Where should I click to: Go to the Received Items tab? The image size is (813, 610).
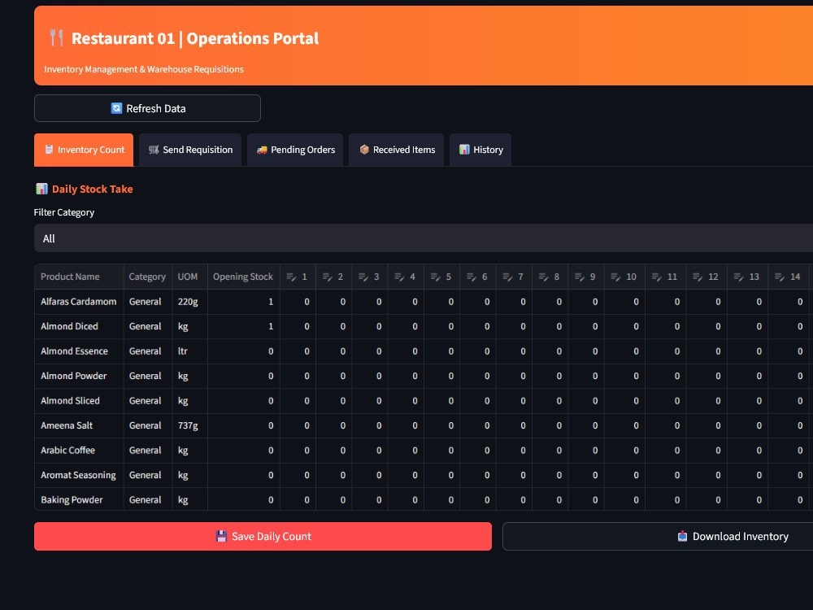click(x=397, y=150)
